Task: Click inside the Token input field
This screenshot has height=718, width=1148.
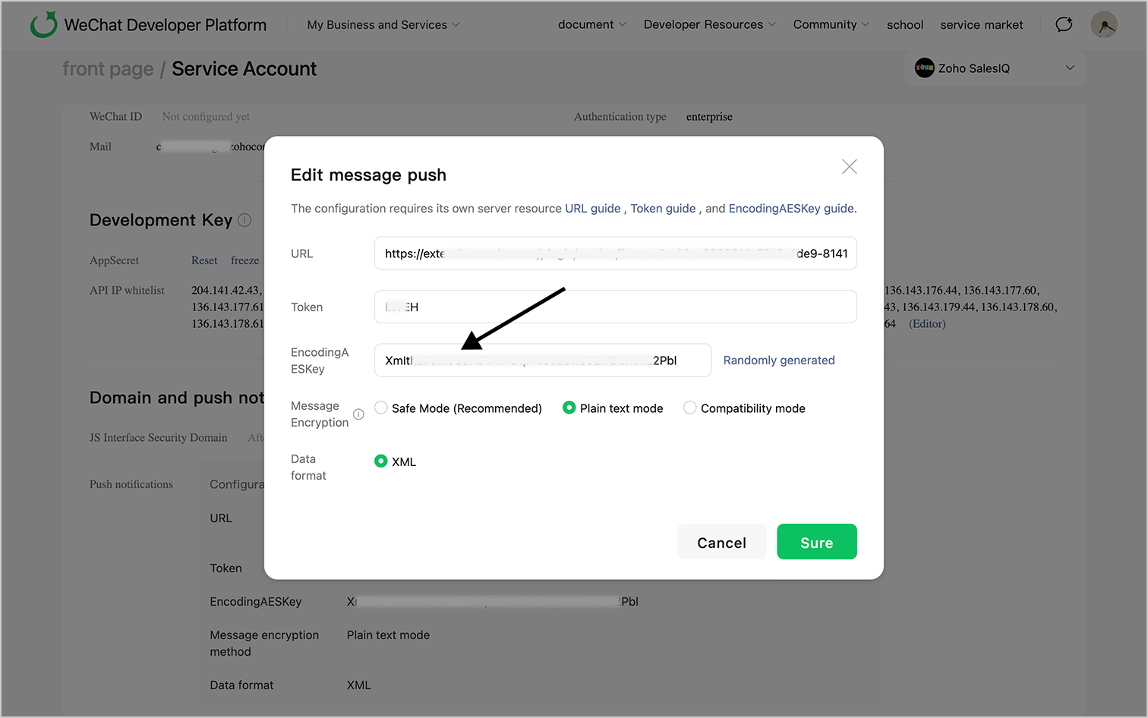Action: (x=615, y=307)
